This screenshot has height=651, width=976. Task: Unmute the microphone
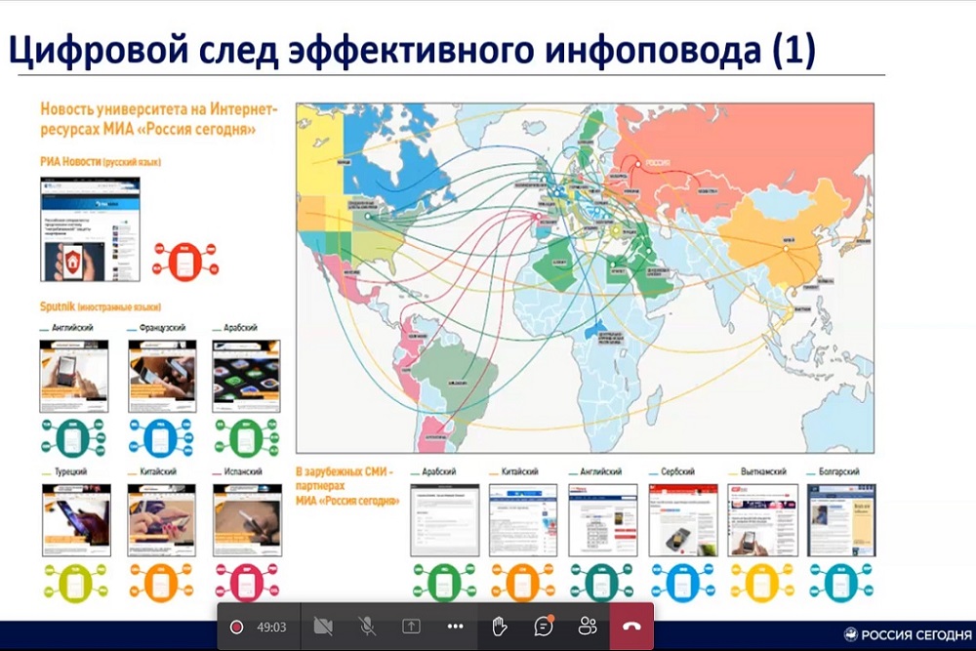tap(367, 627)
